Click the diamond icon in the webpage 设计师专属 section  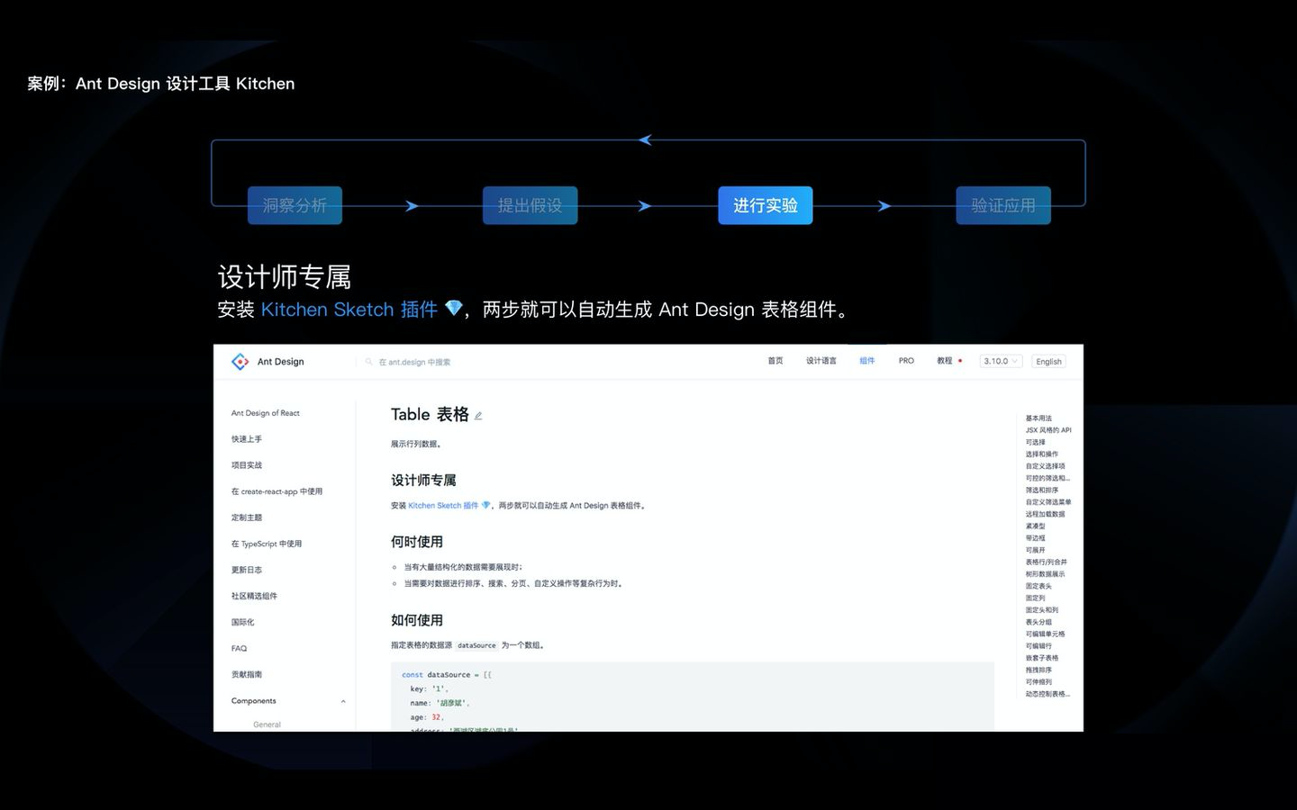click(x=484, y=505)
